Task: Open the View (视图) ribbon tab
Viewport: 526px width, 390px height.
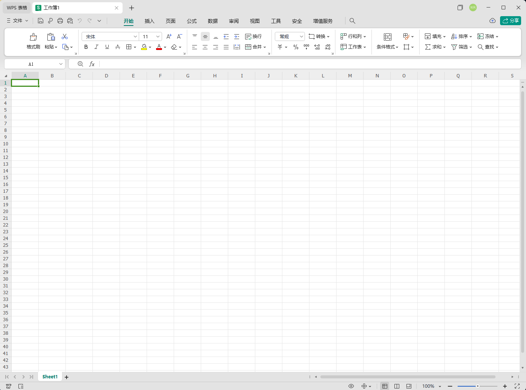Action: (255, 21)
